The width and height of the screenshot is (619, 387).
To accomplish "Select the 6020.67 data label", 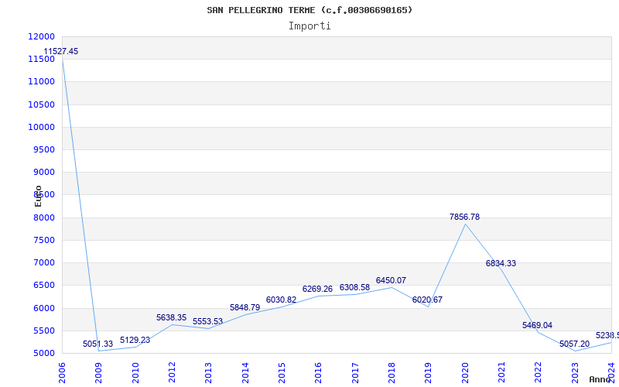I will (x=428, y=300).
